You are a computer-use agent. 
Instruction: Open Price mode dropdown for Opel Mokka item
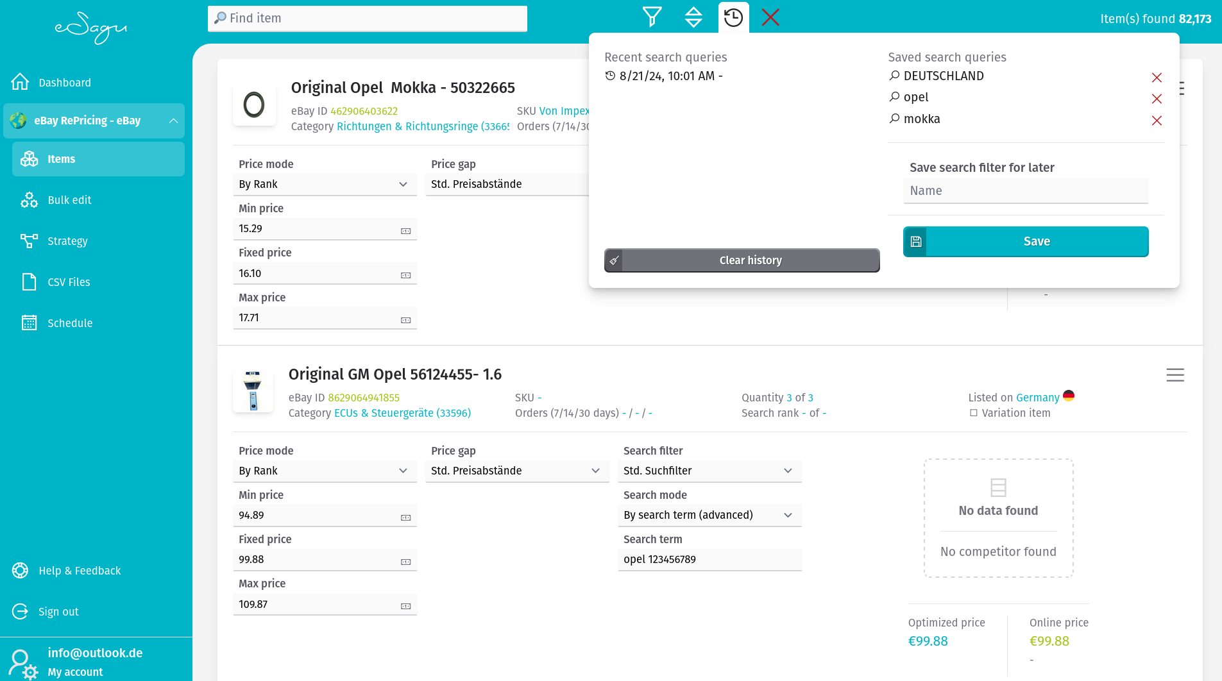click(x=325, y=185)
